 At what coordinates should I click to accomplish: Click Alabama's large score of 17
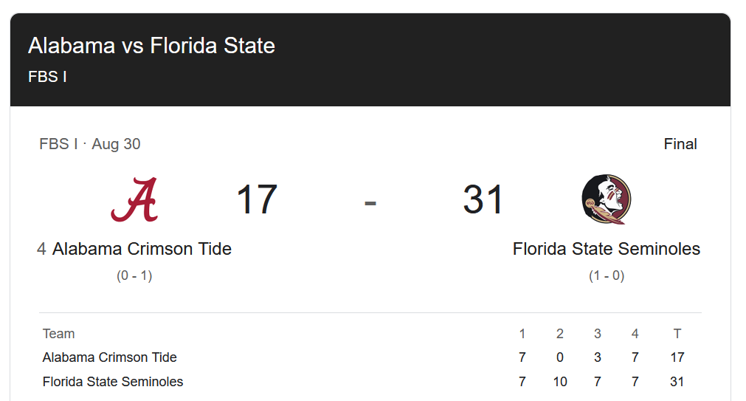pyautogui.click(x=257, y=199)
